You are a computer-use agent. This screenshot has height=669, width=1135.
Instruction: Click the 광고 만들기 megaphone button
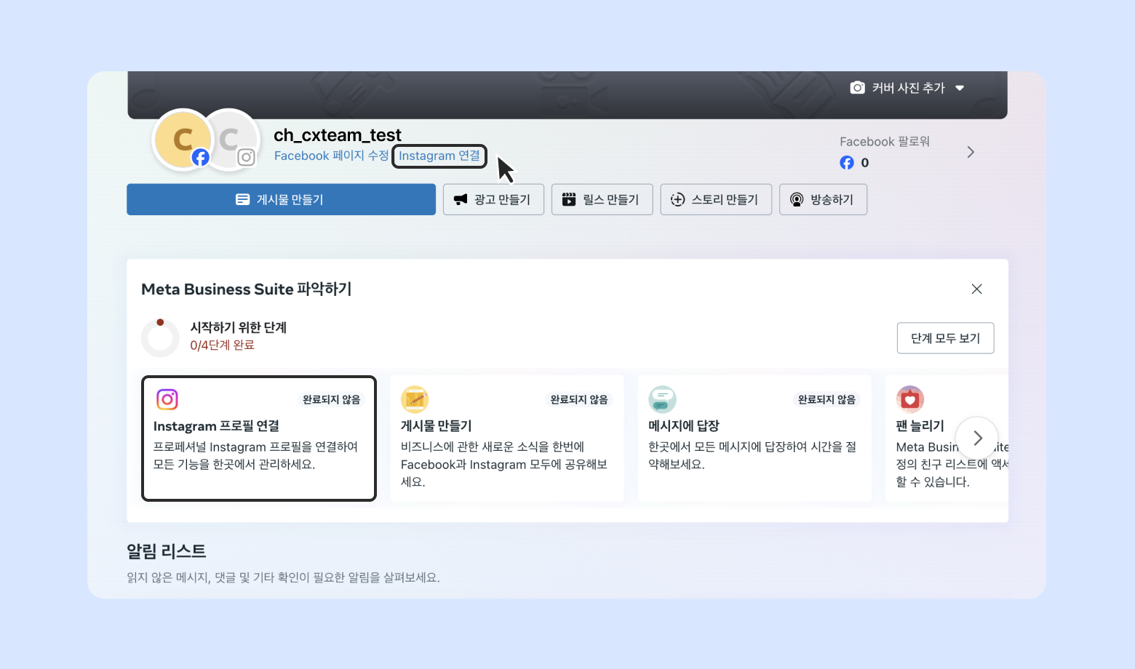pos(493,199)
